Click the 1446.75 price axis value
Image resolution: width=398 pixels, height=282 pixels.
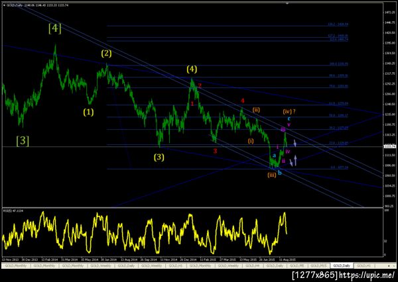pyautogui.click(x=389, y=23)
